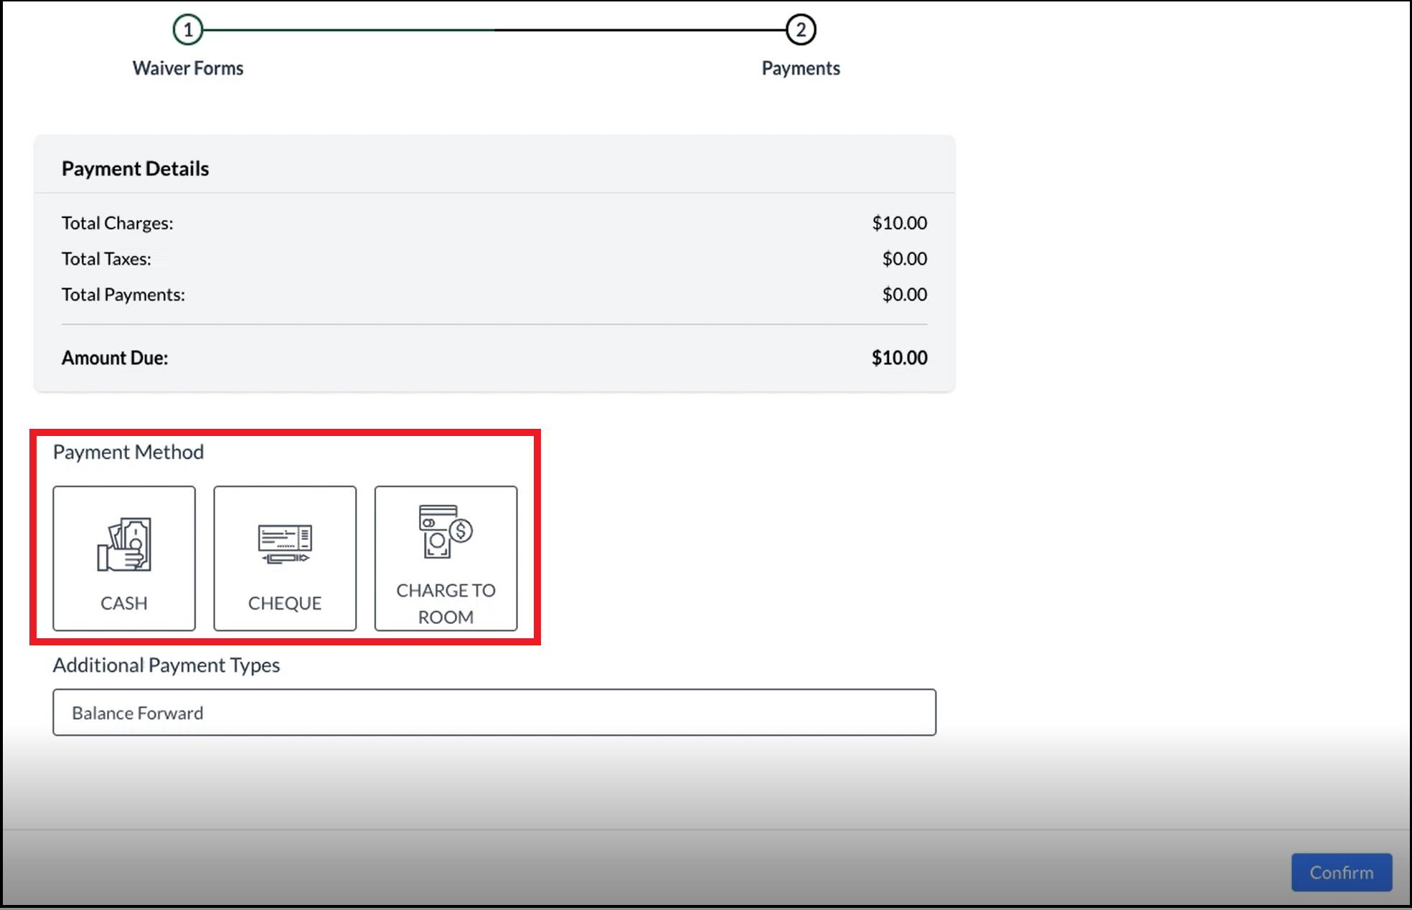Click the step 1 circle icon
Image resolution: width=1412 pixels, height=910 pixels.
coord(189,30)
